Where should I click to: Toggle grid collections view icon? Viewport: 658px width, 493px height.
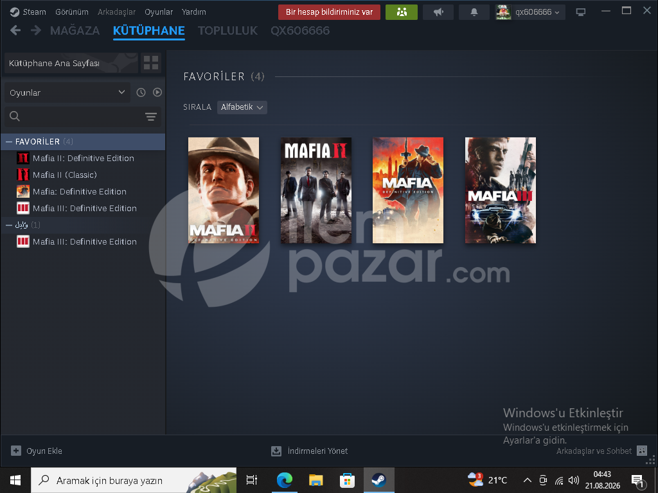[151, 63]
